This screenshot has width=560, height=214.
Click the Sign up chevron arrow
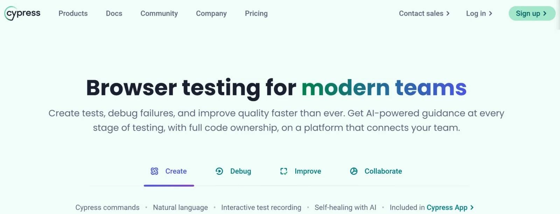(545, 13)
